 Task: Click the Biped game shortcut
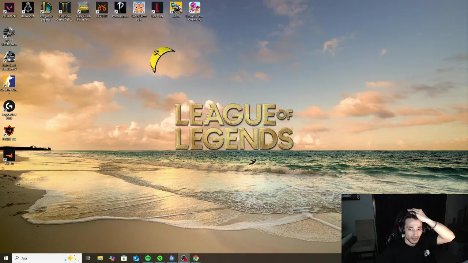pyautogui.click(x=176, y=10)
